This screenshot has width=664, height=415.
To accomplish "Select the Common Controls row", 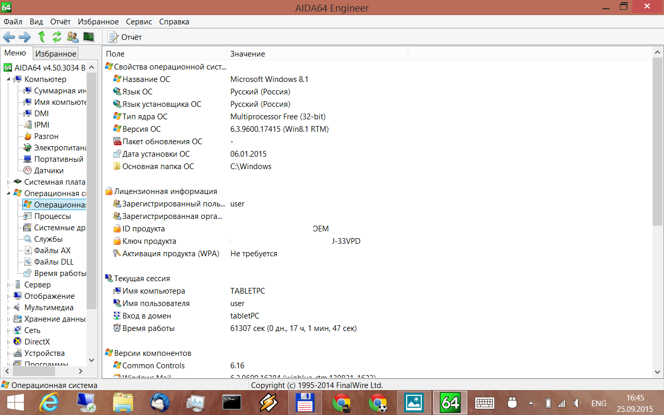I will [377, 366].
